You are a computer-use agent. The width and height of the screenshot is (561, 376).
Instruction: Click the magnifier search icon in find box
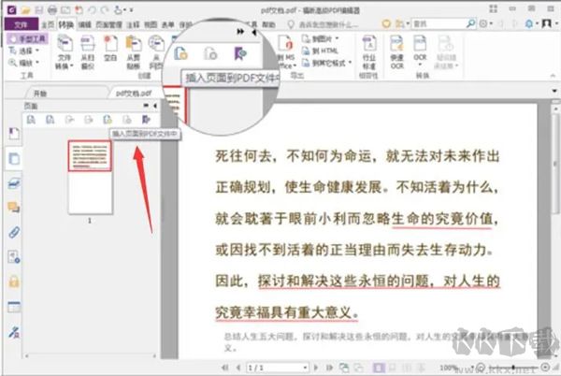point(471,23)
